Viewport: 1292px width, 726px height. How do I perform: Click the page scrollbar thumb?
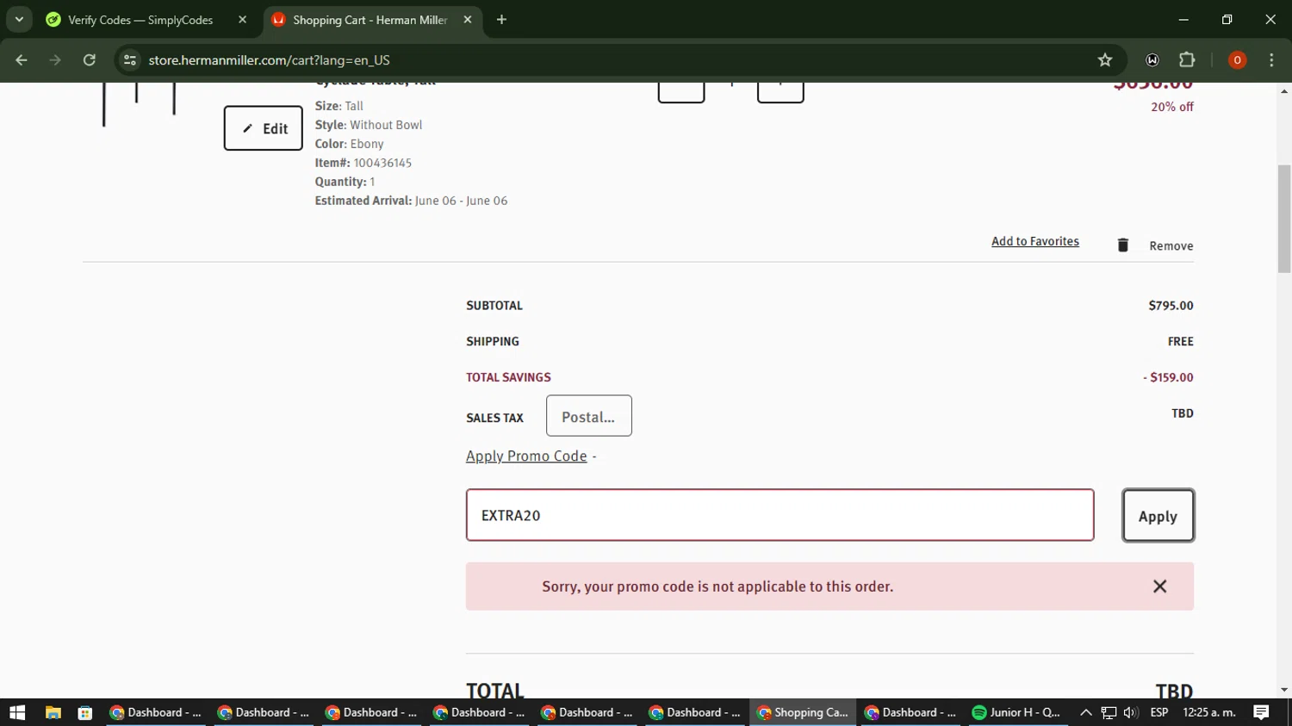click(1284, 219)
